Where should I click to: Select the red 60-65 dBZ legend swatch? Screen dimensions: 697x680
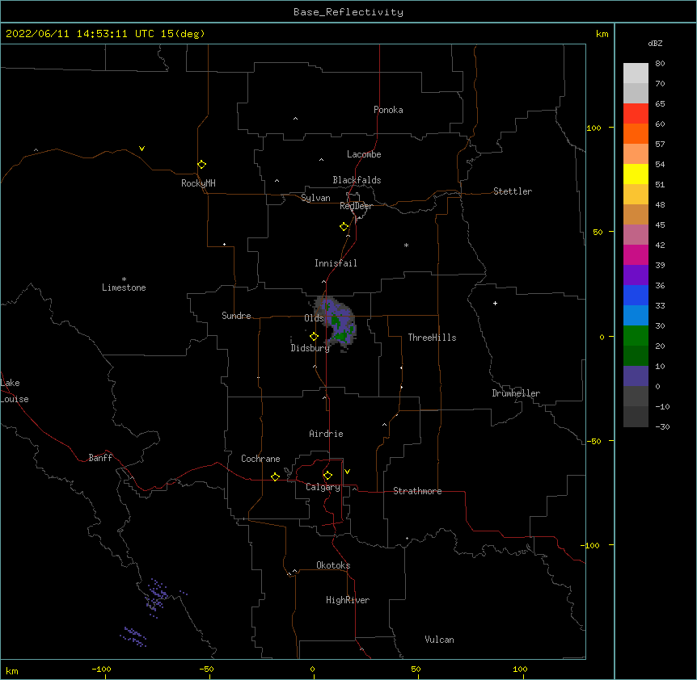click(636, 113)
